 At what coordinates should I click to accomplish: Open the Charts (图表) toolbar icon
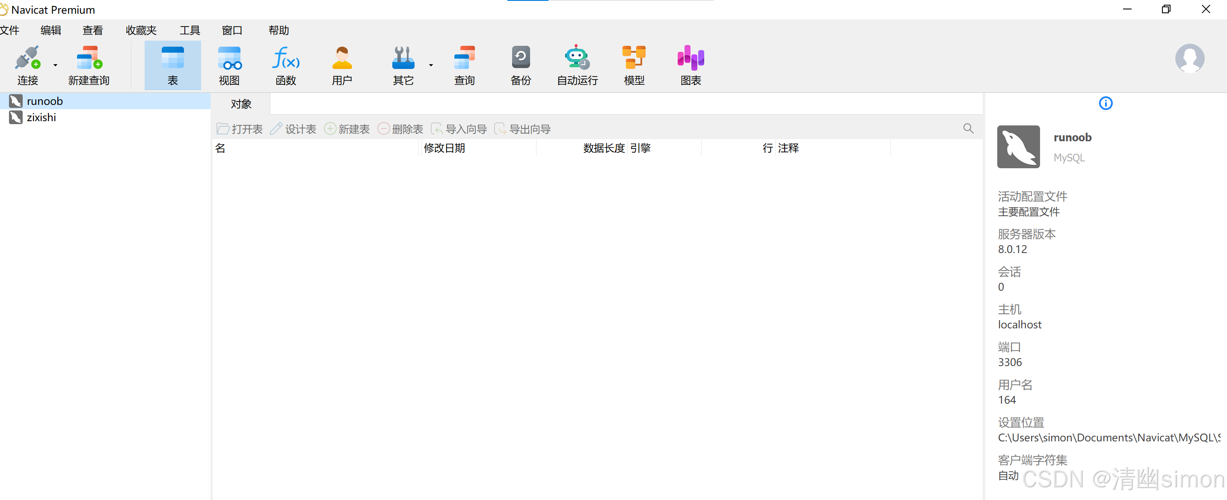(x=691, y=58)
